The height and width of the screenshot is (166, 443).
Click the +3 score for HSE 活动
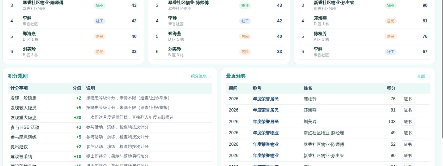point(78,127)
